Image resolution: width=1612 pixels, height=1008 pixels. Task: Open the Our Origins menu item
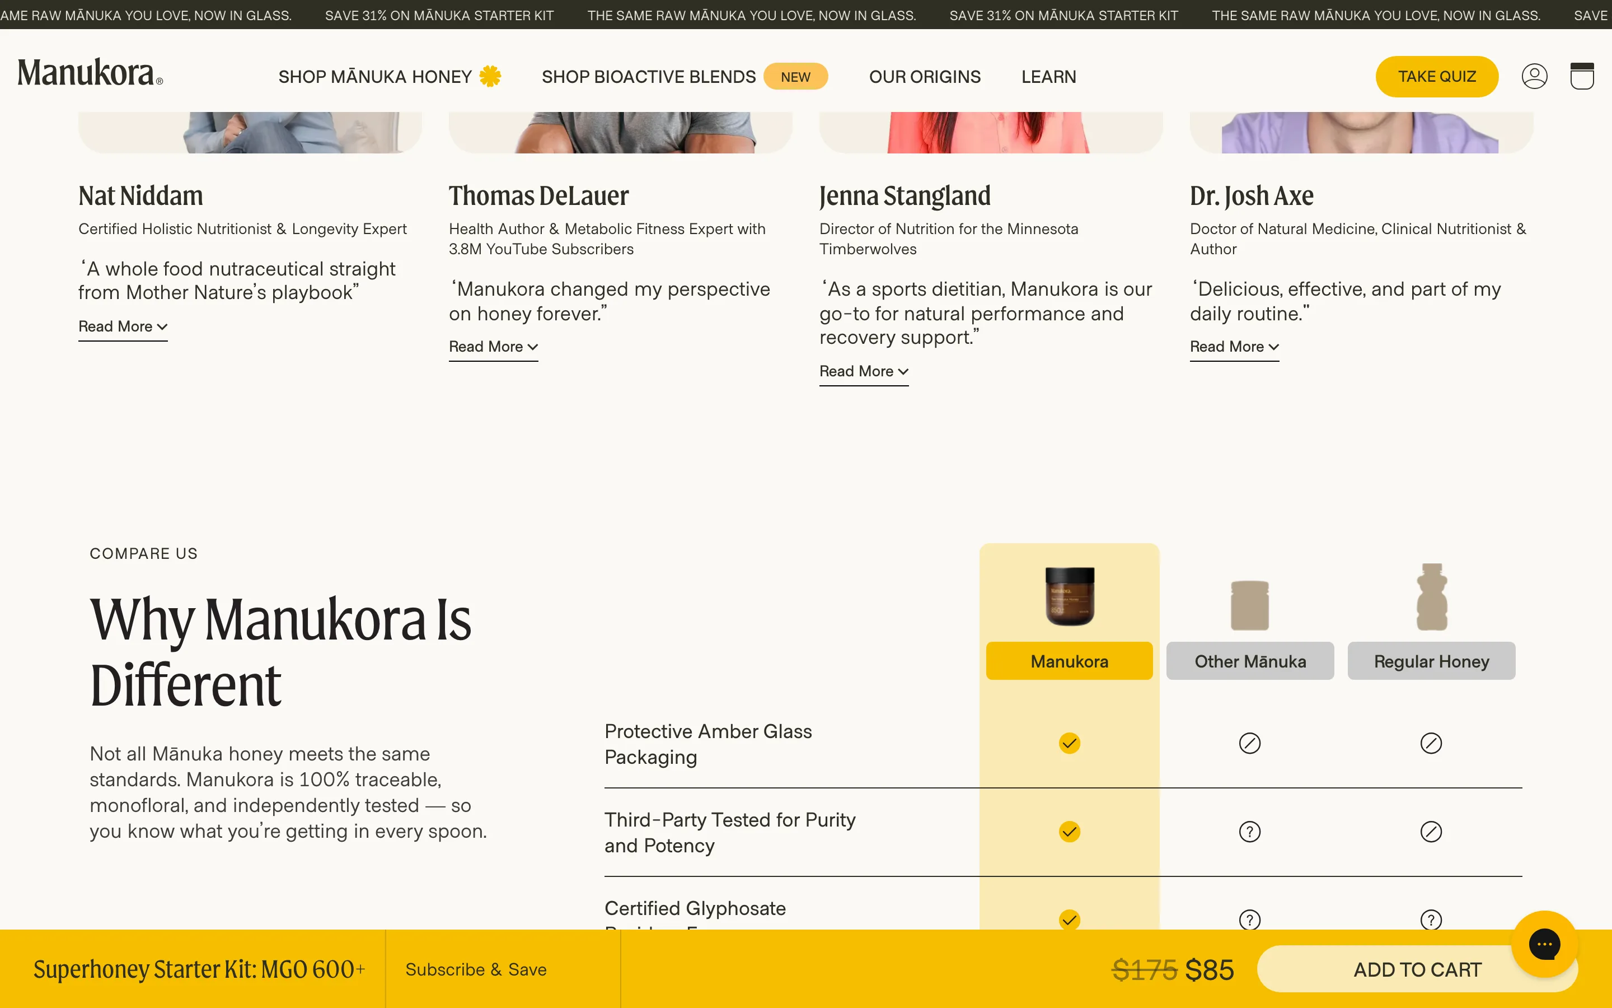pos(925,77)
